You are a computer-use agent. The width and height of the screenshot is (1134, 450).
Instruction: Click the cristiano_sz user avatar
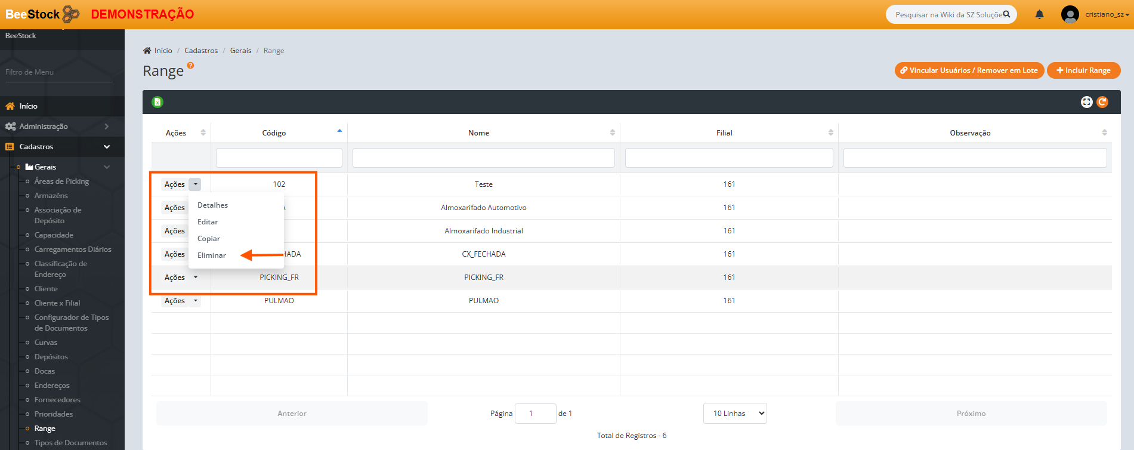(x=1070, y=14)
